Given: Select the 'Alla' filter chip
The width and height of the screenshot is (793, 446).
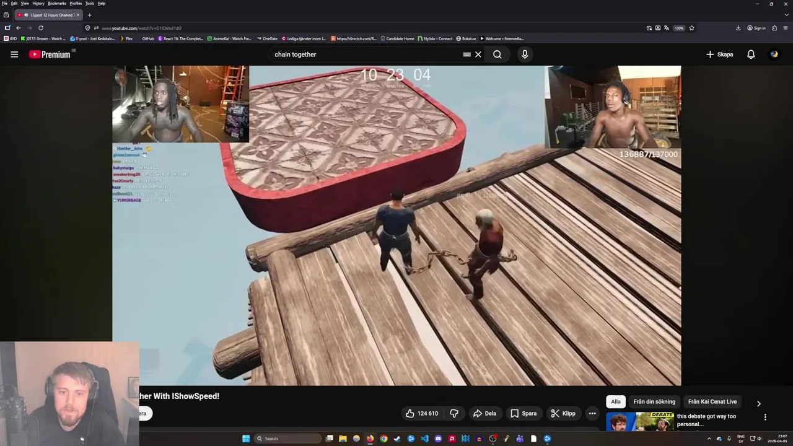Looking at the screenshot, I should [x=616, y=402].
